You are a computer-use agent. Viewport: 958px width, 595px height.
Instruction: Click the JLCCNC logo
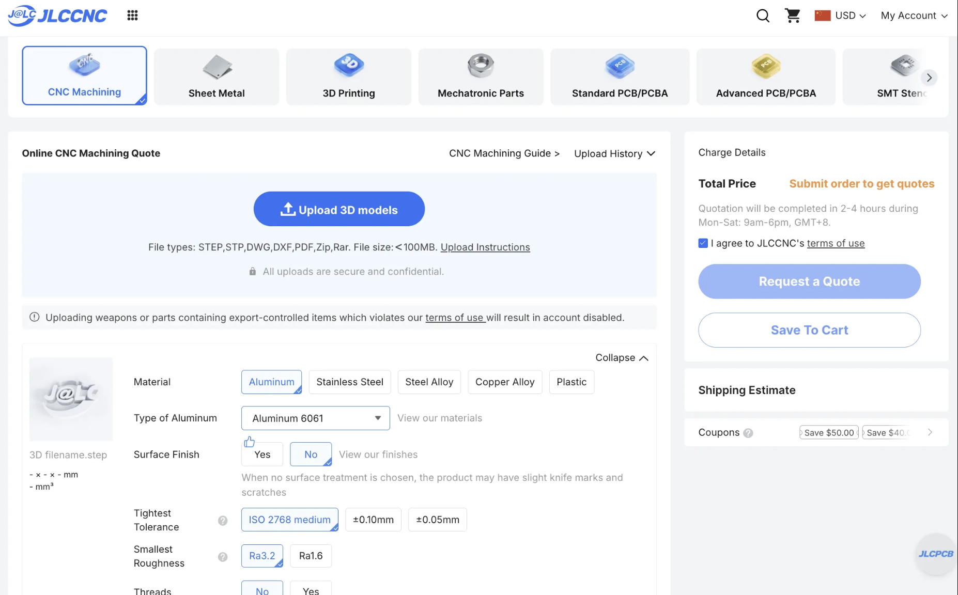point(57,15)
